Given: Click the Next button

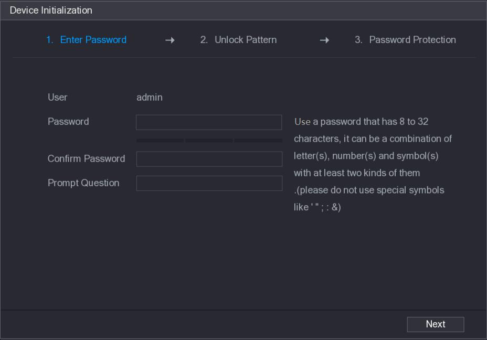Looking at the screenshot, I should [436, 324].
